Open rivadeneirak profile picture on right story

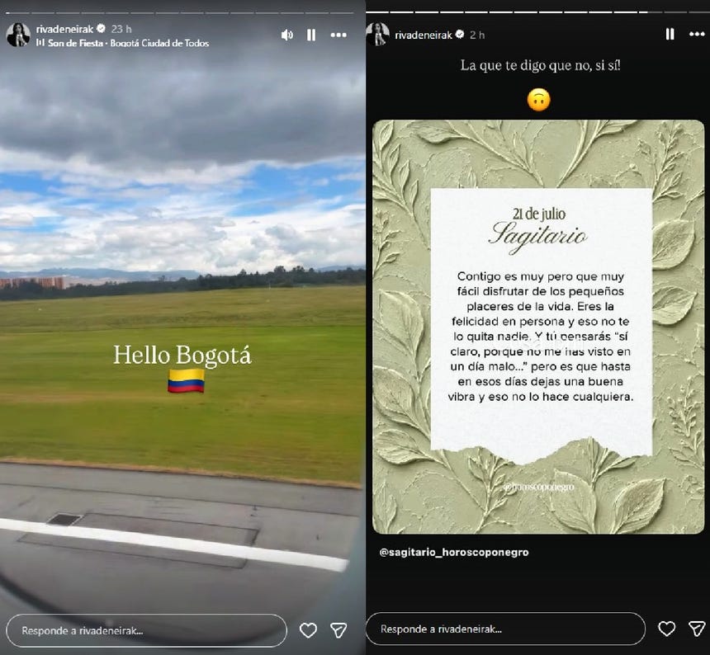(377, 34)
